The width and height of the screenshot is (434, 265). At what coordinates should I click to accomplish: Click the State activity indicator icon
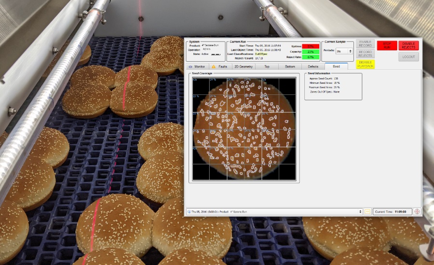click(216, 54)
